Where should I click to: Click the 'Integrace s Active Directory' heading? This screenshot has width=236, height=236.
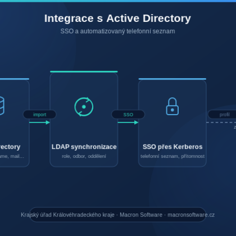point(117,19)
